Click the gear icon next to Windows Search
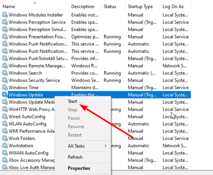The height and width of the screenshot is (175, 213). click(5, 73)
